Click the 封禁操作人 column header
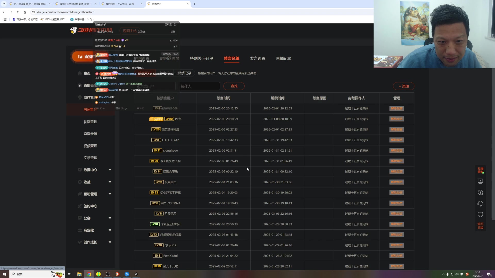The width and height of the screenshot is (495, 278). (357, 98)
